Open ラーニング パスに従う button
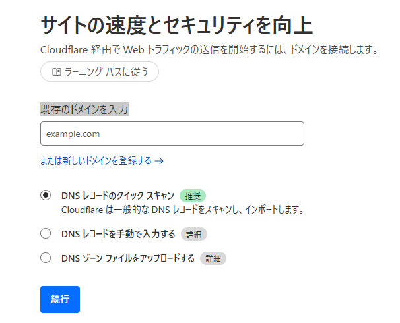 [100, 72]
